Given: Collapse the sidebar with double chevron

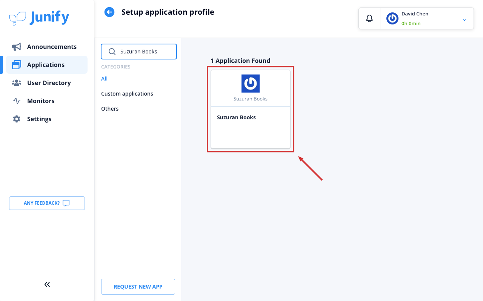Looking at the screenshot, I should (47, 284).
